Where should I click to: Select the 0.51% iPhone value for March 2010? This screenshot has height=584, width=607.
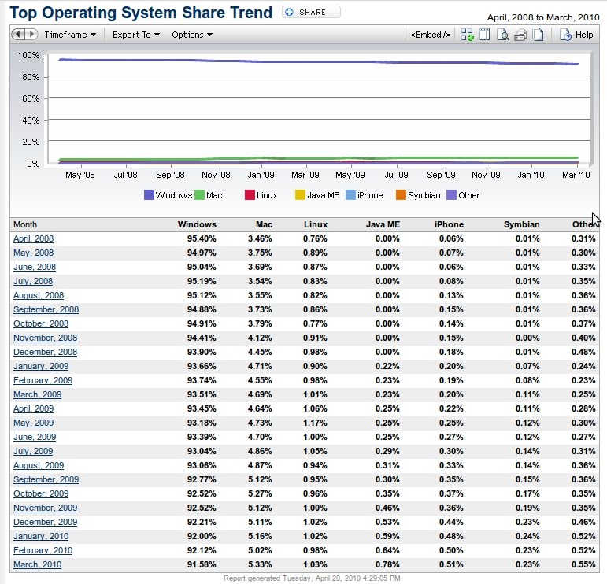point(451,564)
